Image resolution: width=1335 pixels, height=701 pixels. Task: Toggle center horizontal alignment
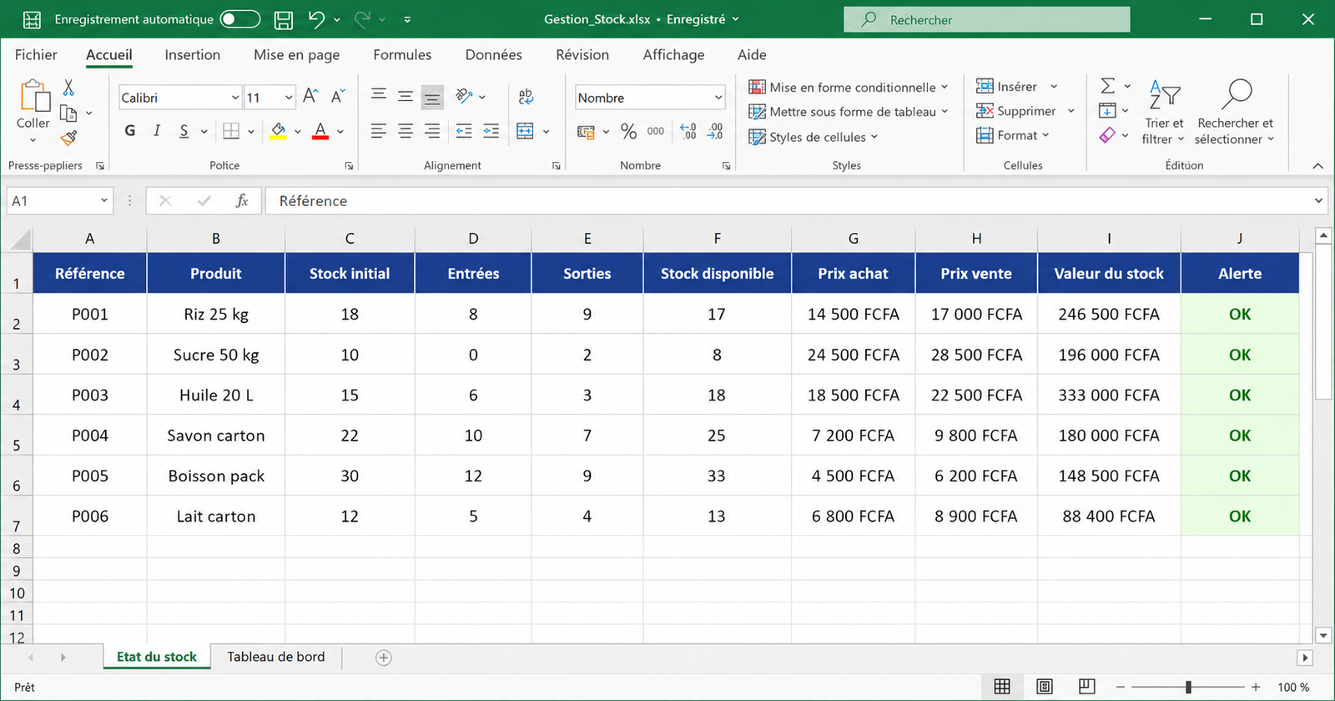pyautogui.click(x=406, y=131)
